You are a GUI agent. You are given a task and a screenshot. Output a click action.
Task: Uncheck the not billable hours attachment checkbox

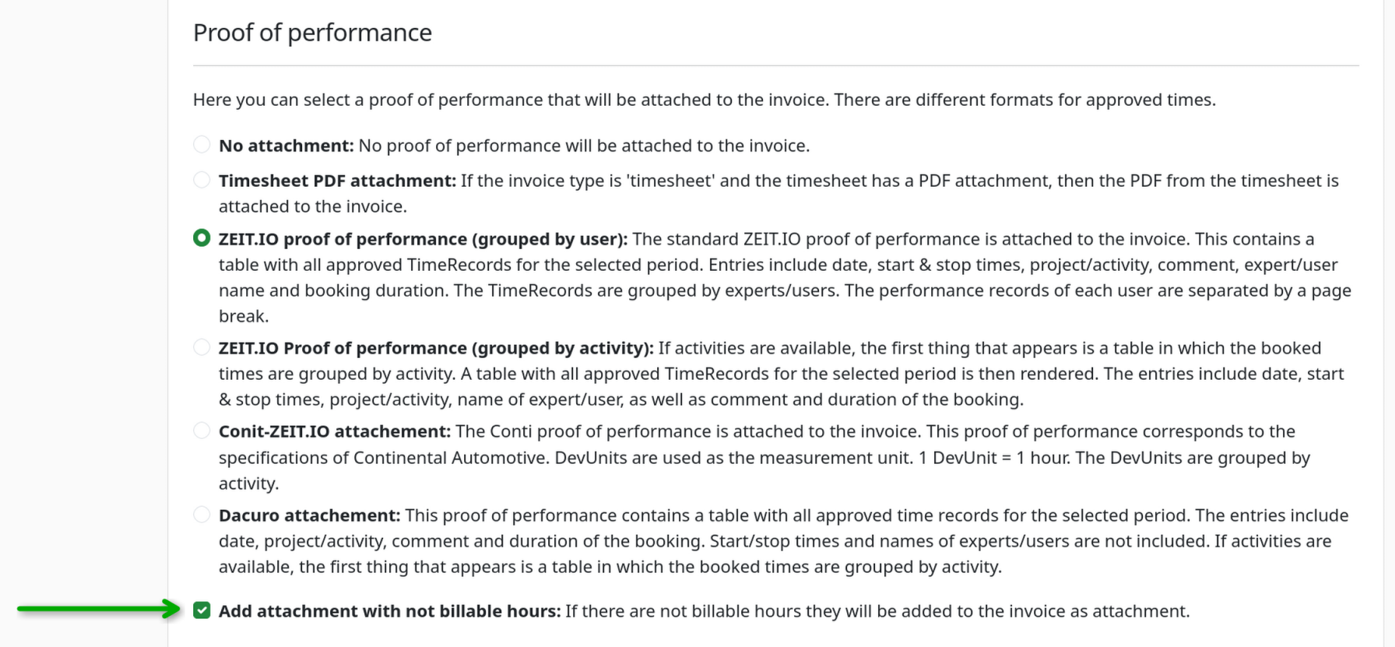[202, 610]
